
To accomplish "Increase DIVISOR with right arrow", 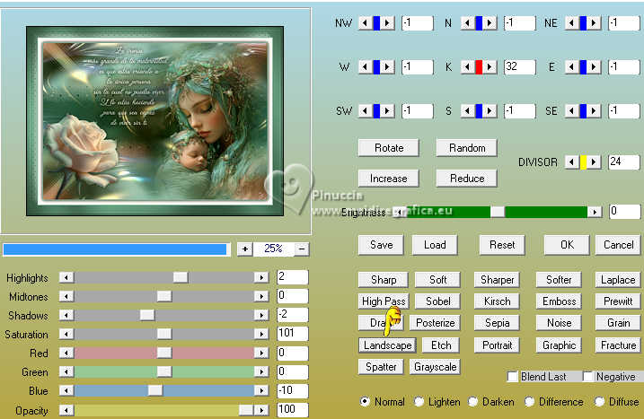I will [x=594, y=162].
